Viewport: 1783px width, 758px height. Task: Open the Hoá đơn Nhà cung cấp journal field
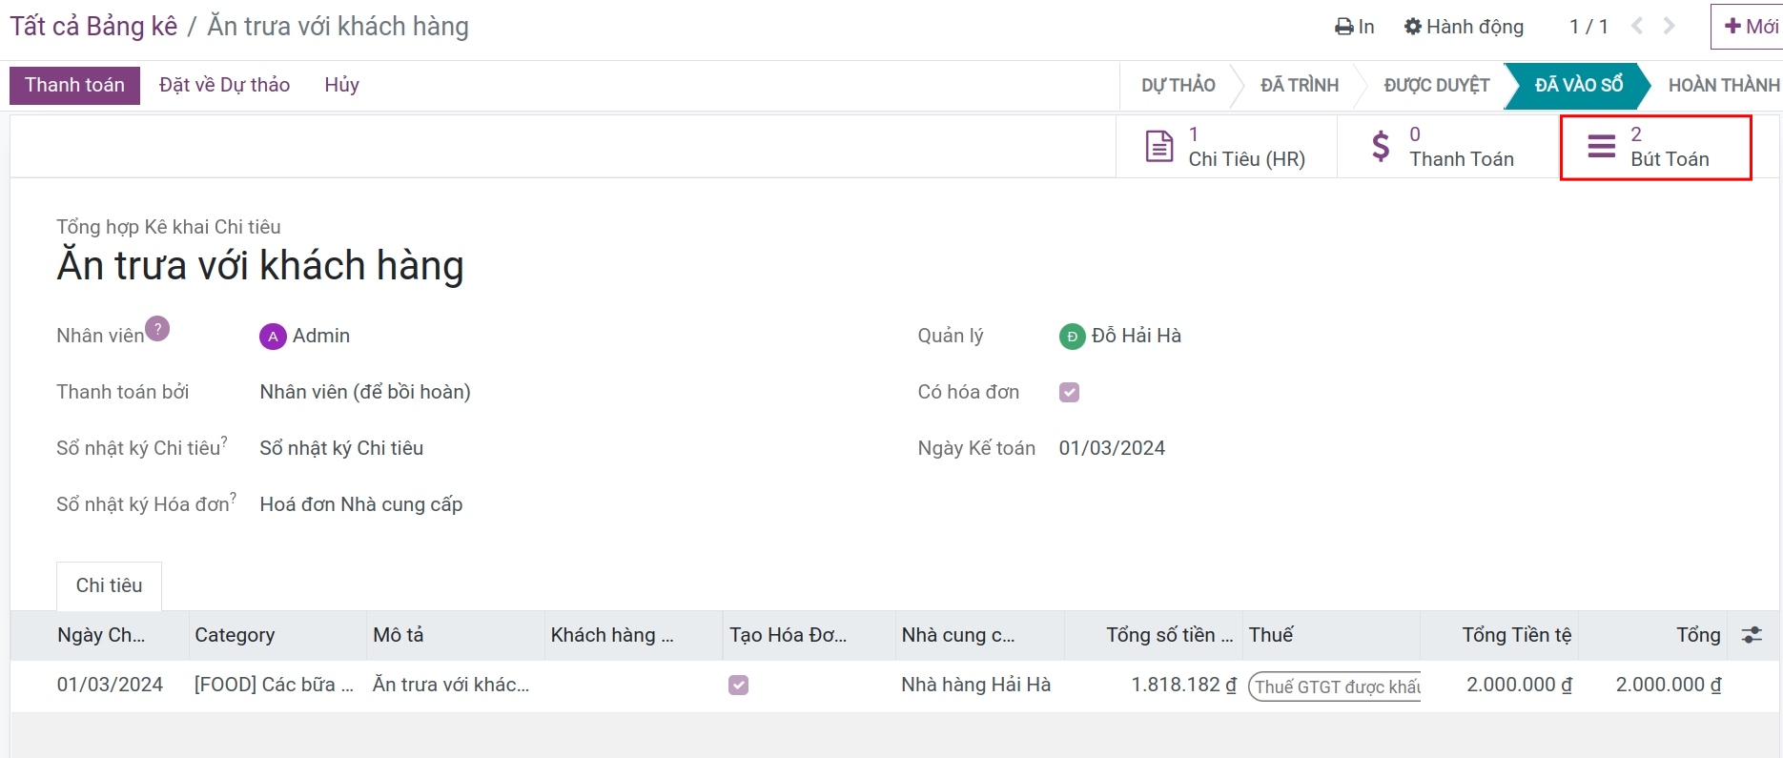361,505
